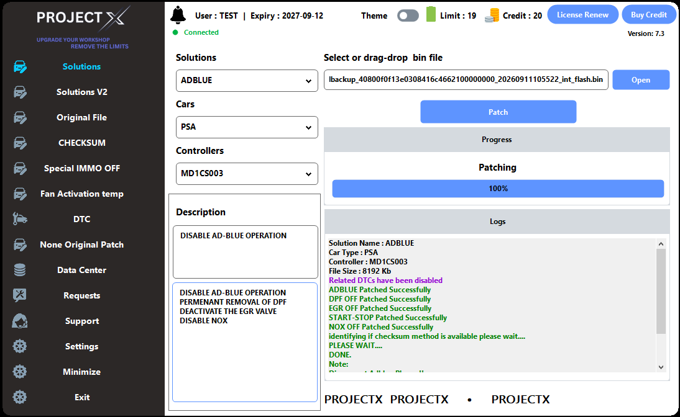Image resolution: width=680 pixels, height=417 pixels.
Task: Open the Solutions menu item
Action: point(81,66)
